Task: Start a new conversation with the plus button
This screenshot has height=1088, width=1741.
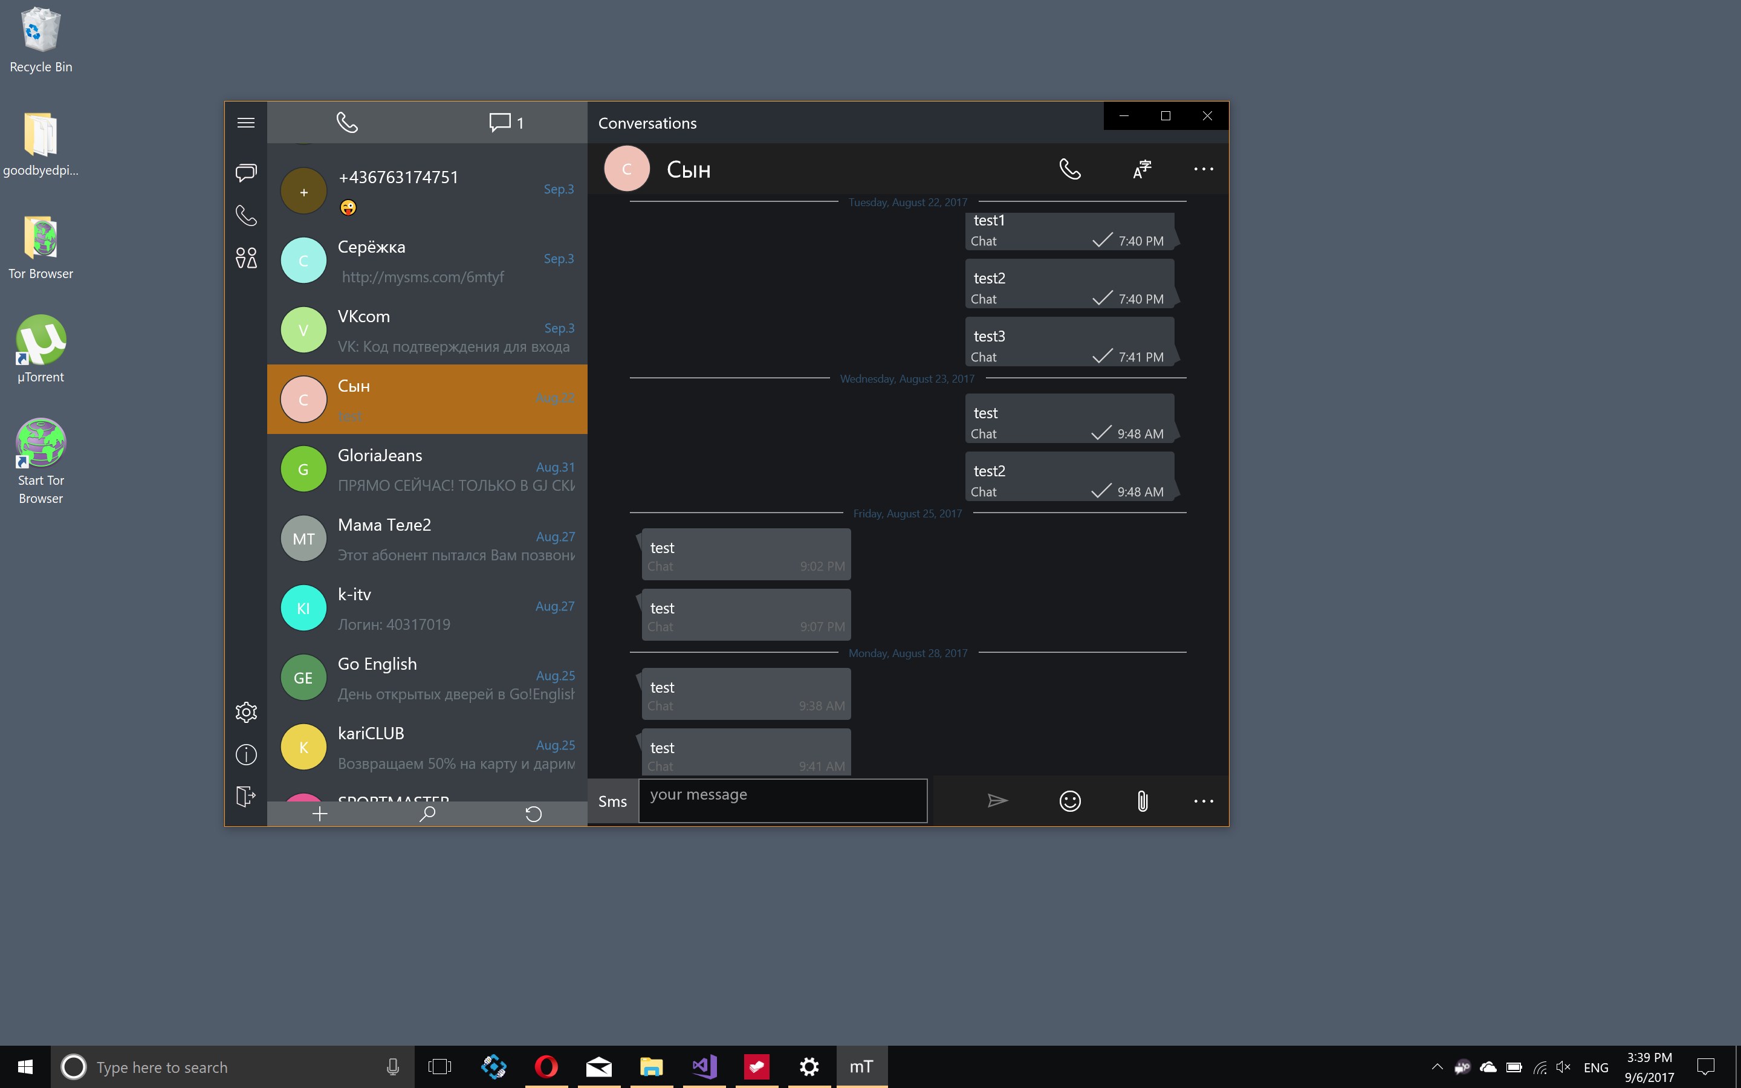Action: coord(319,814)
